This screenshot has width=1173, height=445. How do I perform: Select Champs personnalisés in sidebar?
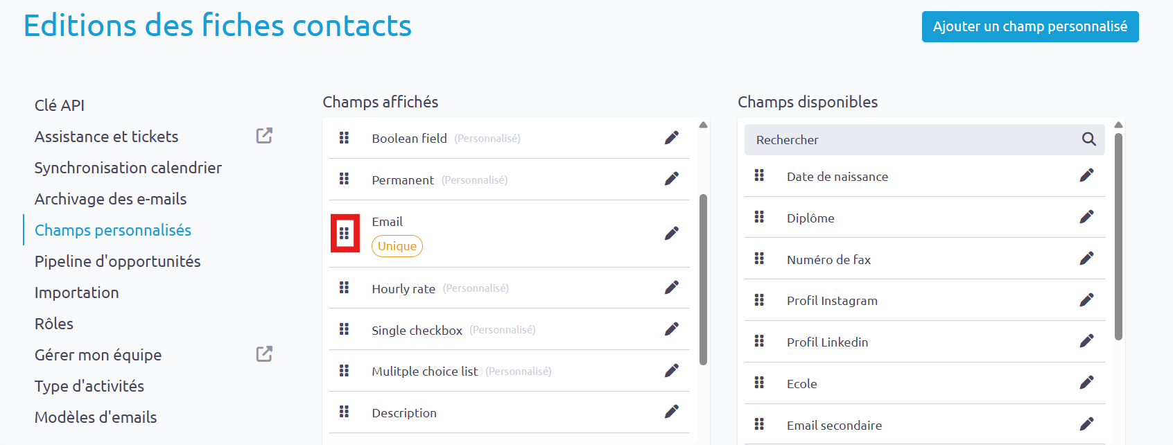(x=113, y=230)
